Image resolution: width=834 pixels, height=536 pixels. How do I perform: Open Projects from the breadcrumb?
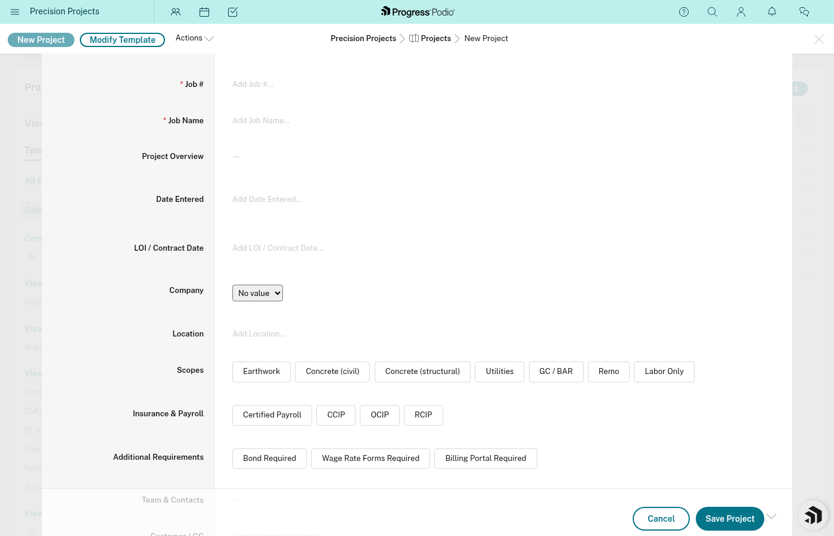pyautogui.click(x=435, y=38)
